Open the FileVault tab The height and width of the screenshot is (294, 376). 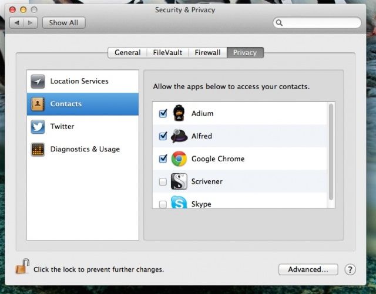pyautogui.click(x=167, y=52)
